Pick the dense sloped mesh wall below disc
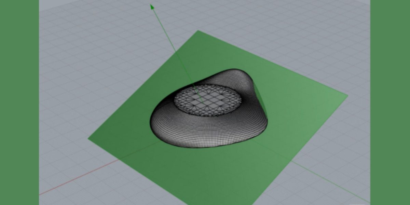Image resolution: width=410 pixels, height=205 pixels. click(x=205, y=132)
